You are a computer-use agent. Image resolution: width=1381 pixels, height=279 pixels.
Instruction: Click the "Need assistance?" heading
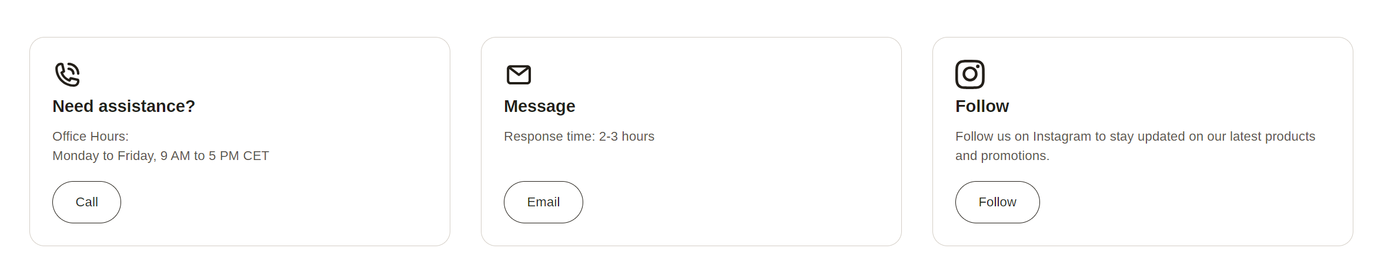coord(123,106)
